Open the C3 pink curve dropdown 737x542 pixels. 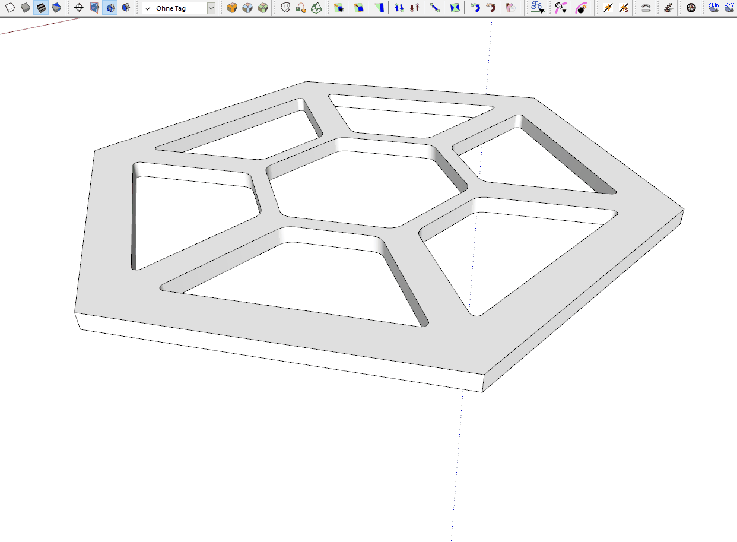click(x=560, y=8)
